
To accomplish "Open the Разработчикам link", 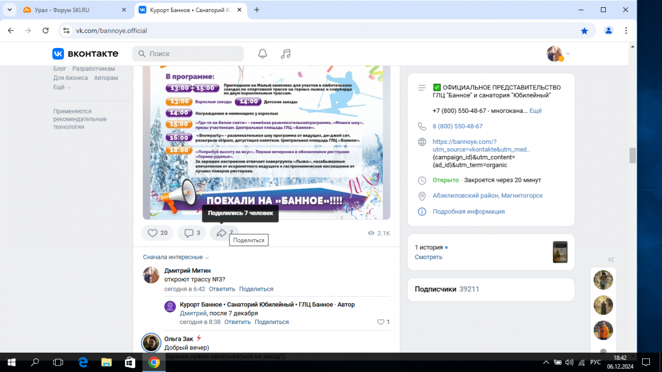I will pyautogui.click(x=94, y=69).
